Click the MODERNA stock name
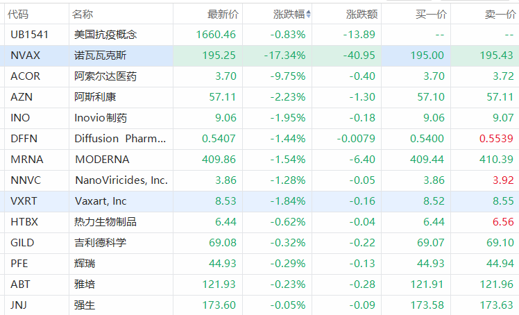This screenshot has height=315, width=519. pos(102,160)
